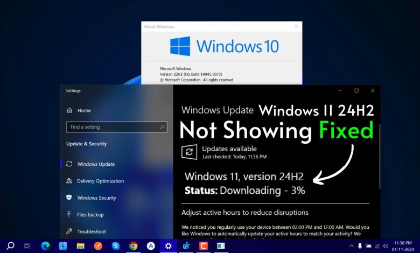
Task: Click the 'Find a setting' search box
Action: pos(117,127)
